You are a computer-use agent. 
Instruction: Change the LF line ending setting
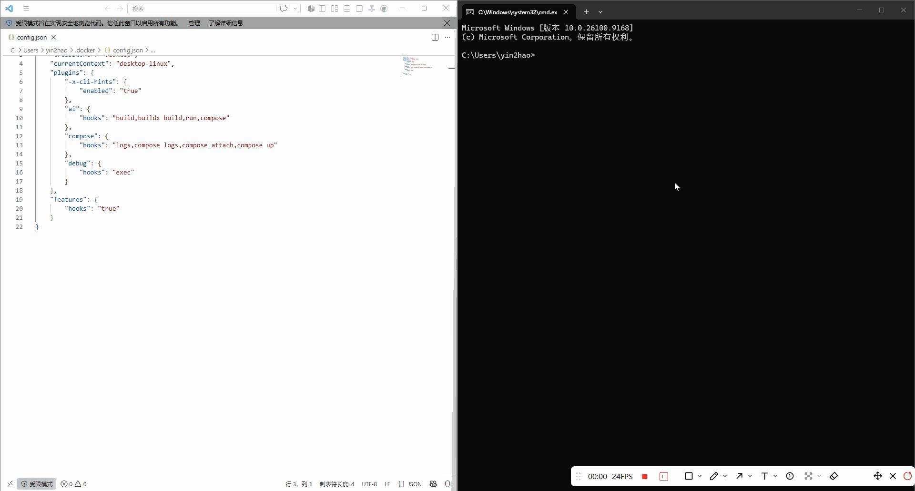point(387,484)
